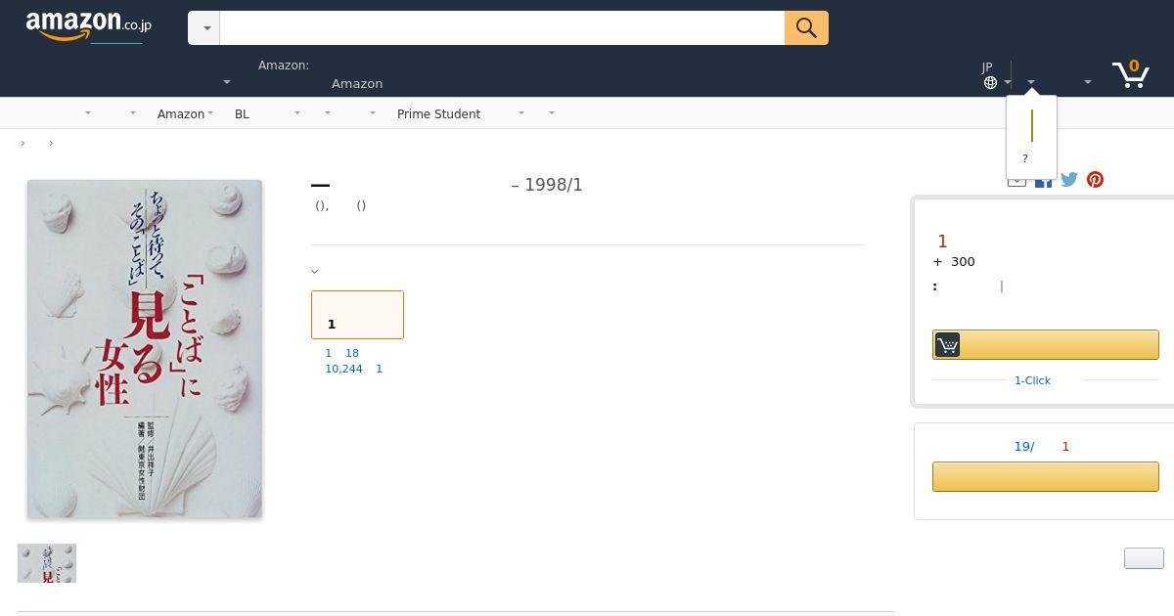
Task: Click the yellow add-to-cart button with cart icon
Action: (x=1045, y=344)
